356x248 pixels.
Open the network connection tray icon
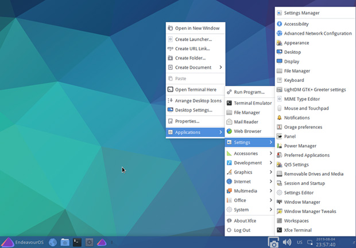click(310, 243)
